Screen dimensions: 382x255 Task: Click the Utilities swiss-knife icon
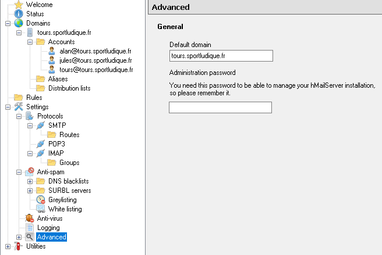pyautogui.click(x=18, y=246)
